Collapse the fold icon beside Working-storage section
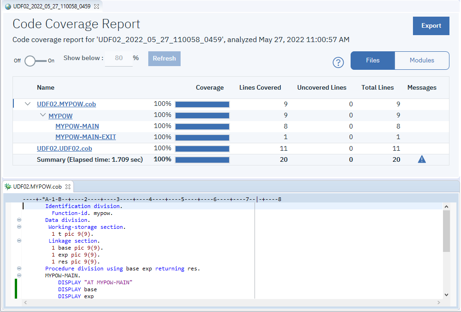Screen dimensions: 461x312 [x=19, y=226]
